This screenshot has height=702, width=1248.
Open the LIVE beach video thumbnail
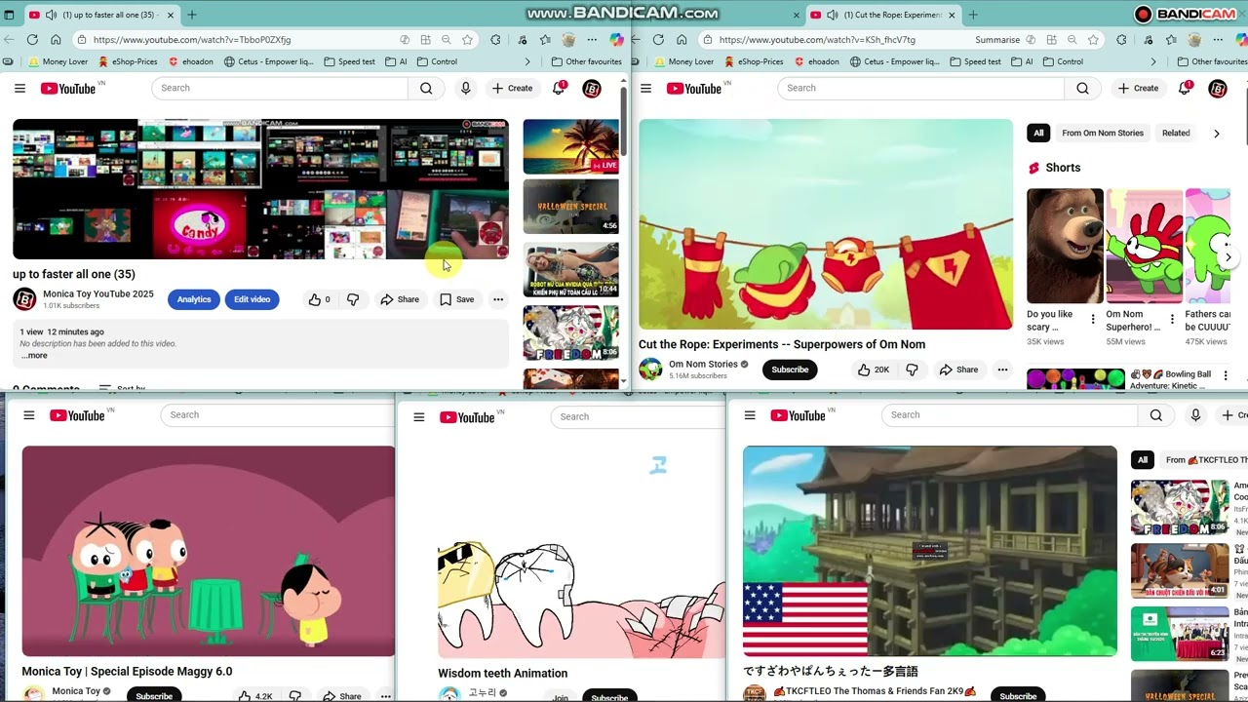pos(570,146)
